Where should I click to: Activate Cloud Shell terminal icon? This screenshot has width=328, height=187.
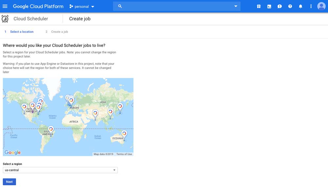(x=269, y=6)
